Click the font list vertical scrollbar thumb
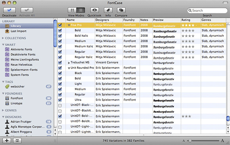 click(x=228, y=119)
